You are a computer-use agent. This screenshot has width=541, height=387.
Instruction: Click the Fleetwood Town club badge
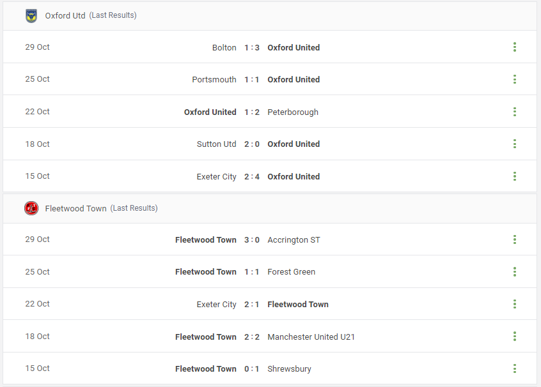pyautogui.click(x=31, y=208)
